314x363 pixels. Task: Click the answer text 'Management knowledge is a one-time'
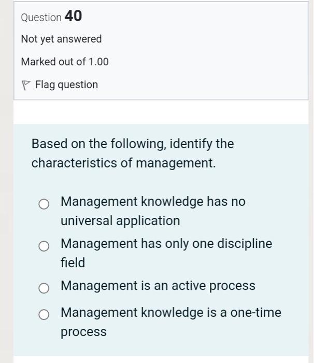pos(170,313)
